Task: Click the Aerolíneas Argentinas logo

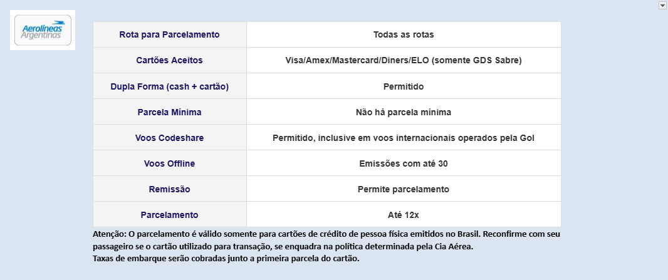Action: 43,30
